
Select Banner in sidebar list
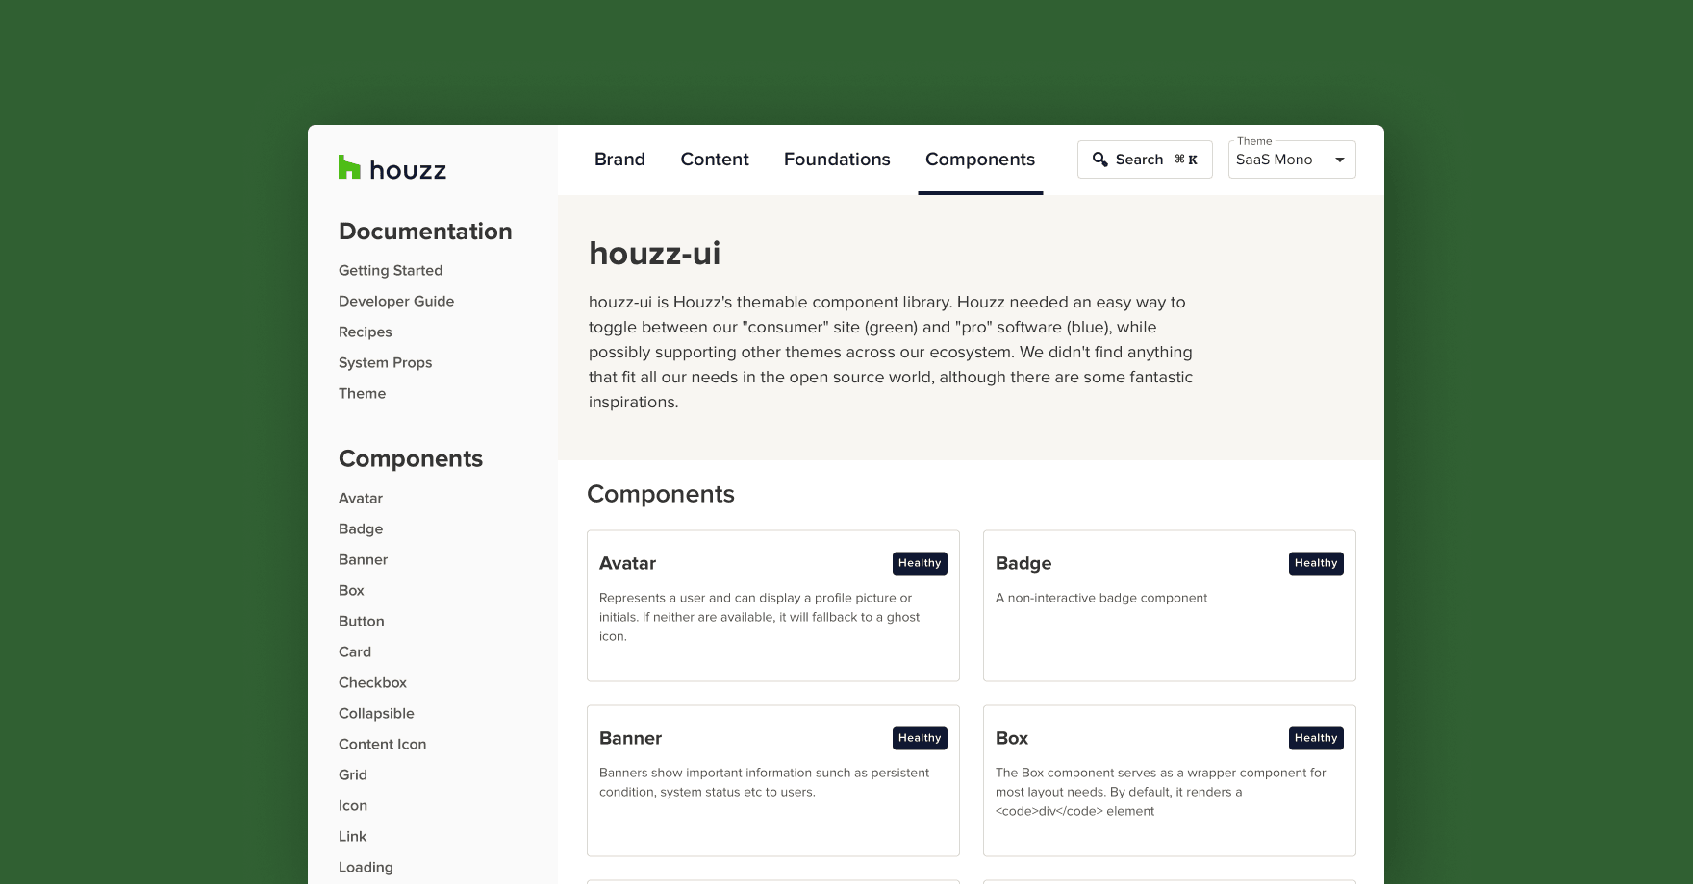(x=363, y=560)
